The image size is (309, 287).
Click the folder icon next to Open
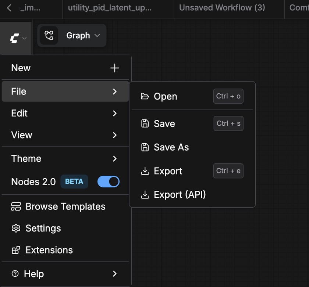click(145, 96)
